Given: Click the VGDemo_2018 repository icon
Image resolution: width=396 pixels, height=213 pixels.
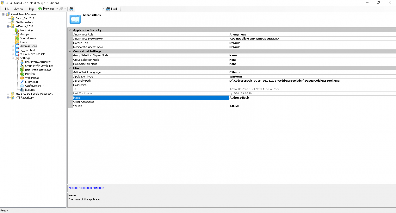Looking at the screenshot, I should point(12,26).
